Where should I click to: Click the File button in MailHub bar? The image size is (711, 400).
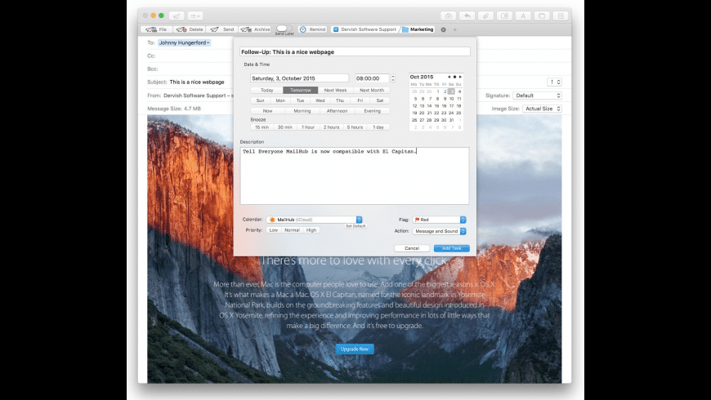click(156, 29)
